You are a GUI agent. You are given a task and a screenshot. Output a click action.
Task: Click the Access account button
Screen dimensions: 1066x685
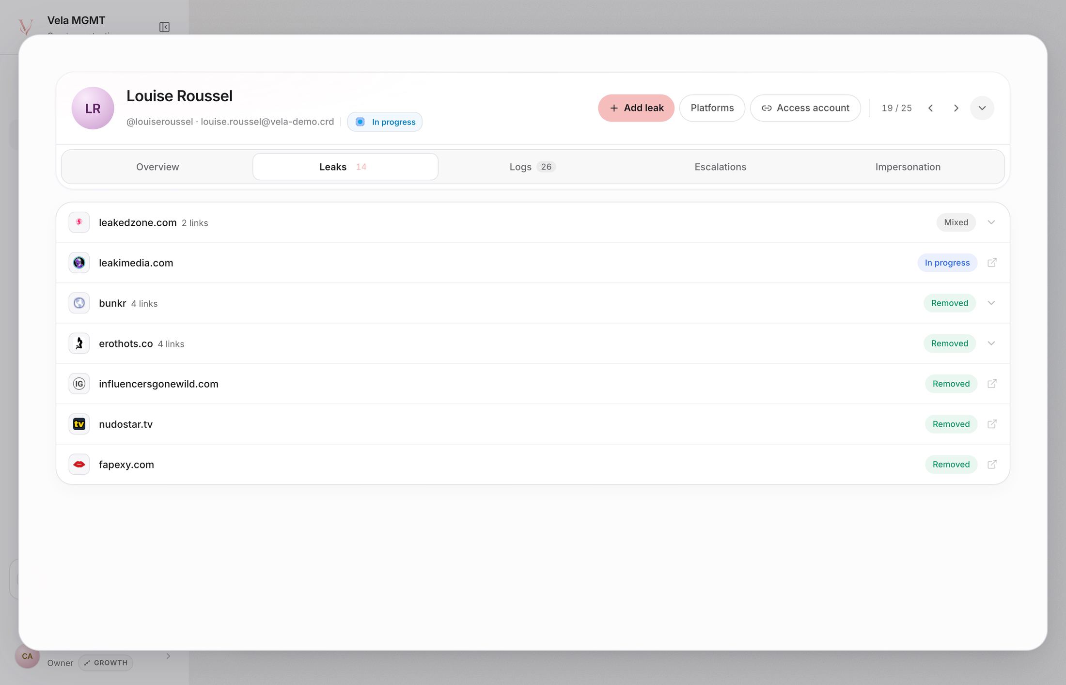pyautogui.click(x=805, y=108)
